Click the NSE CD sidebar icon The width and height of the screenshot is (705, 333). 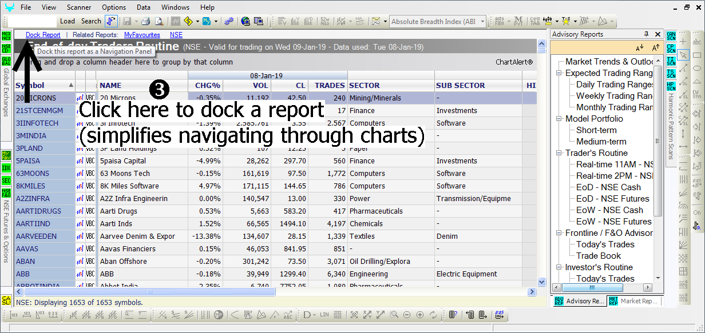click(6, 49)
